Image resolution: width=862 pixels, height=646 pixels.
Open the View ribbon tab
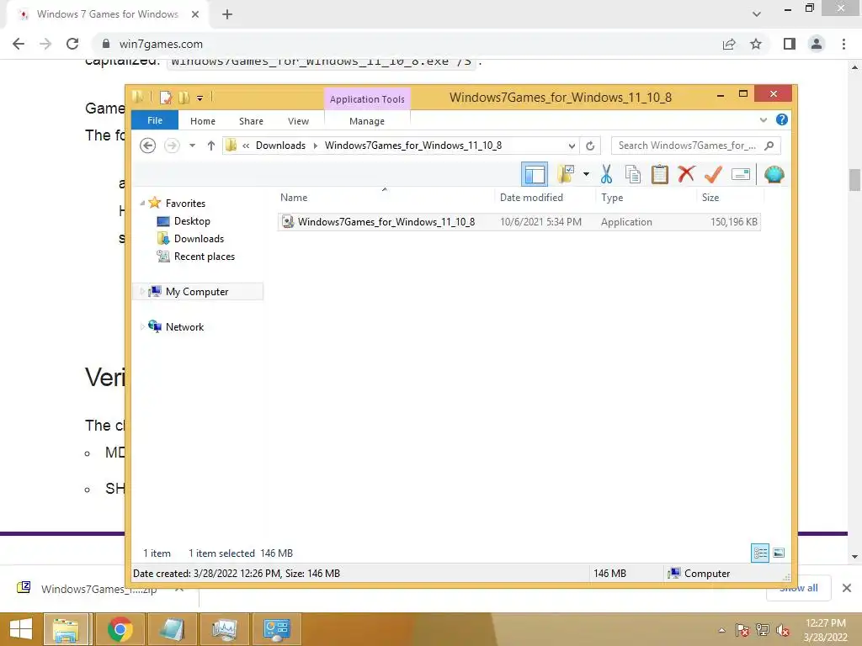coord(299,121)
